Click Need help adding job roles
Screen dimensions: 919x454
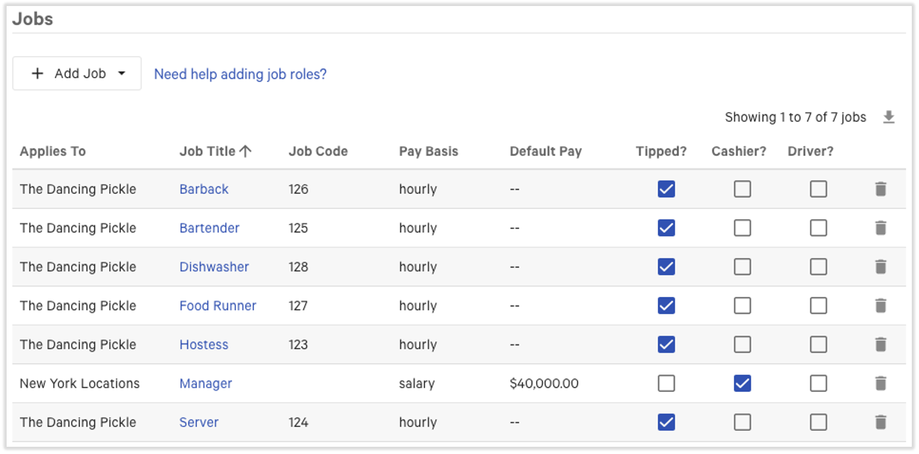pos(239,73)
